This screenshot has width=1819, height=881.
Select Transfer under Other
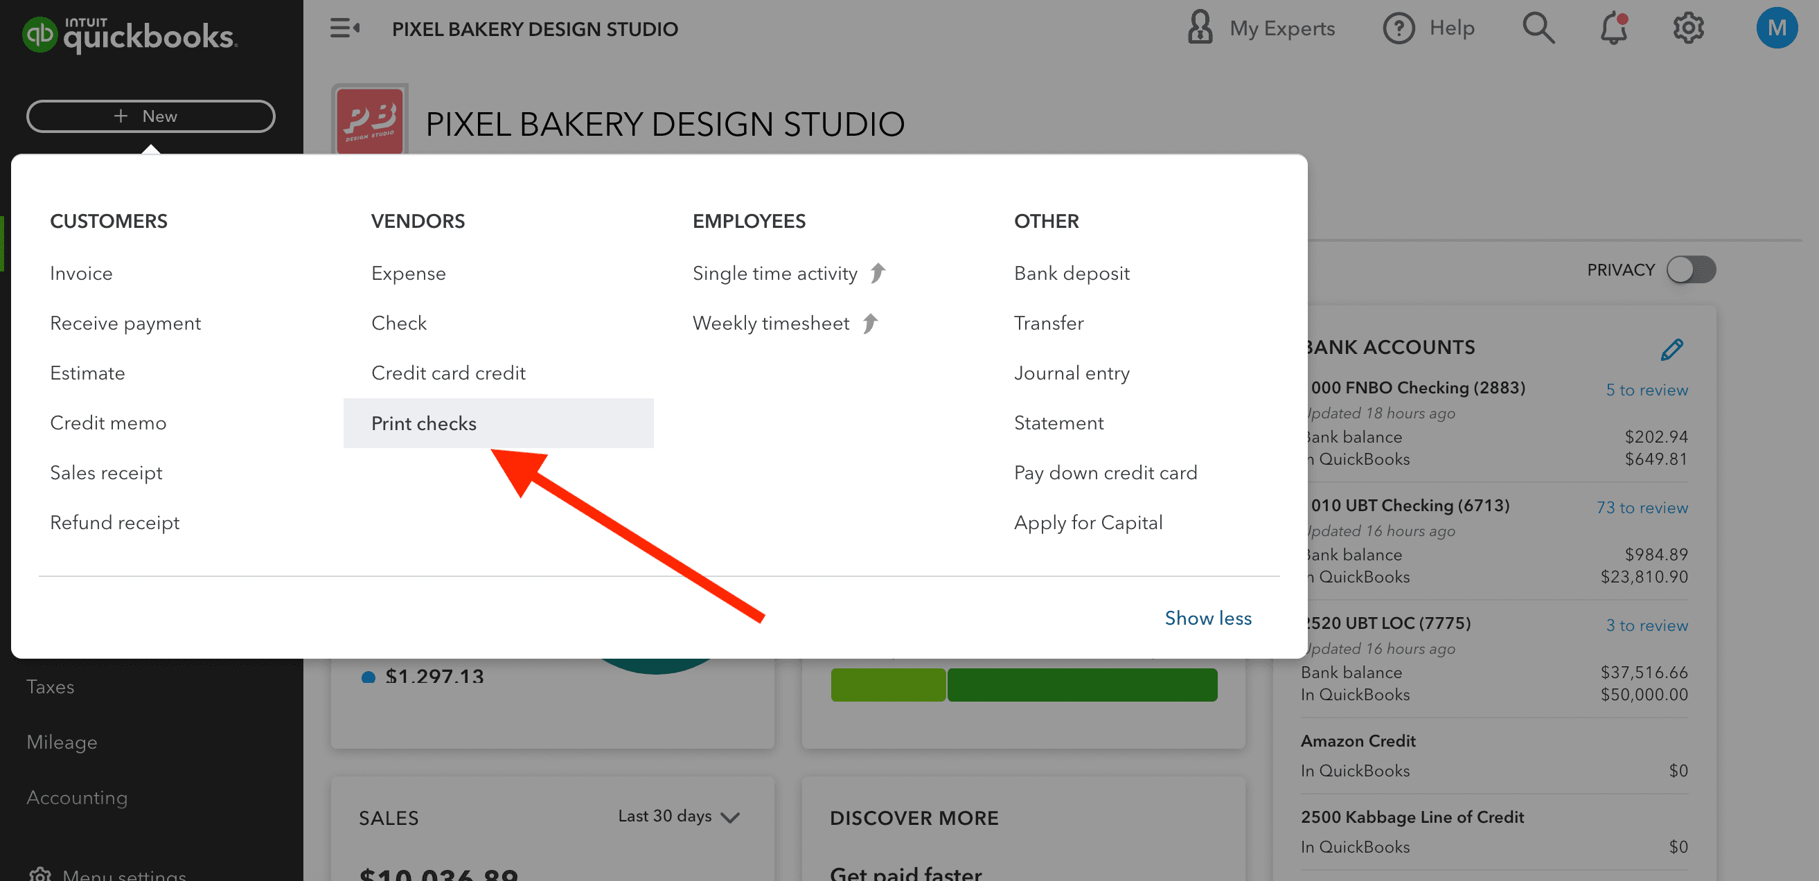point(1049,323)
